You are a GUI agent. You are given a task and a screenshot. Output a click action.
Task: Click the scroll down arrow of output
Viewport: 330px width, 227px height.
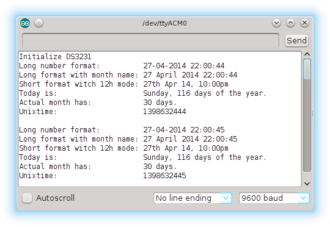307,184
